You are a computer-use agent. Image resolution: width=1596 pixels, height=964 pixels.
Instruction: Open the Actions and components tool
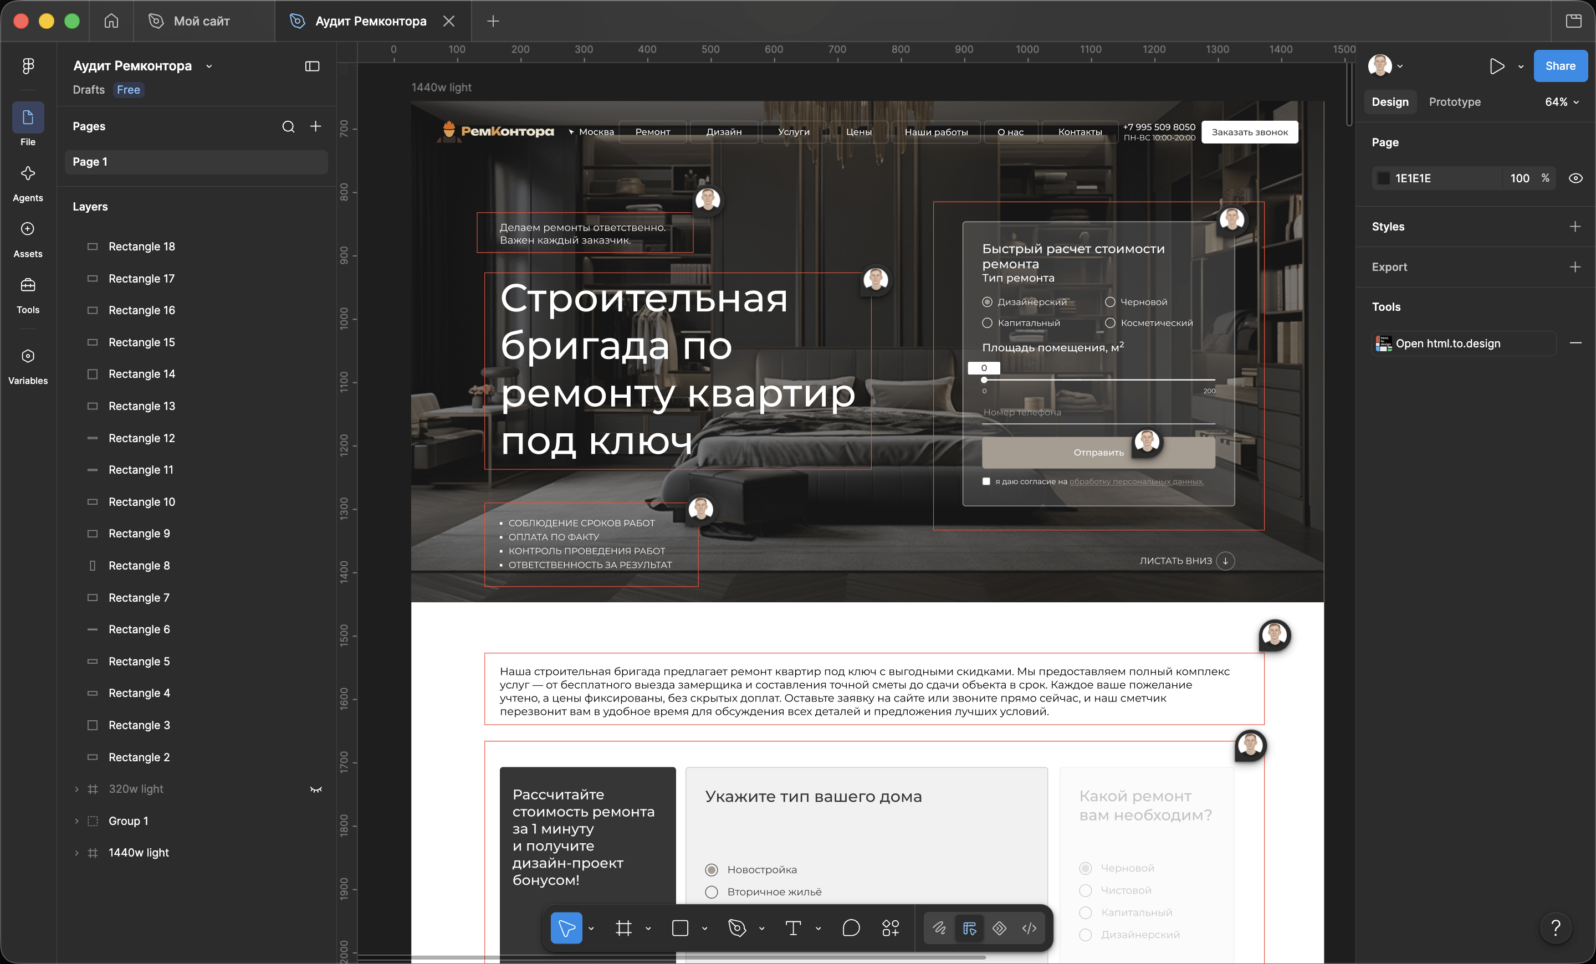click(891, 928)
